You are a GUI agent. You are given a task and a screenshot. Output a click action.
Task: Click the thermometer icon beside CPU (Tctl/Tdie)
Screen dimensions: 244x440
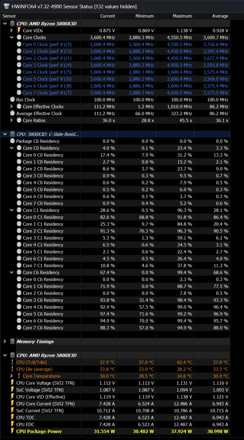coord(12,362)
